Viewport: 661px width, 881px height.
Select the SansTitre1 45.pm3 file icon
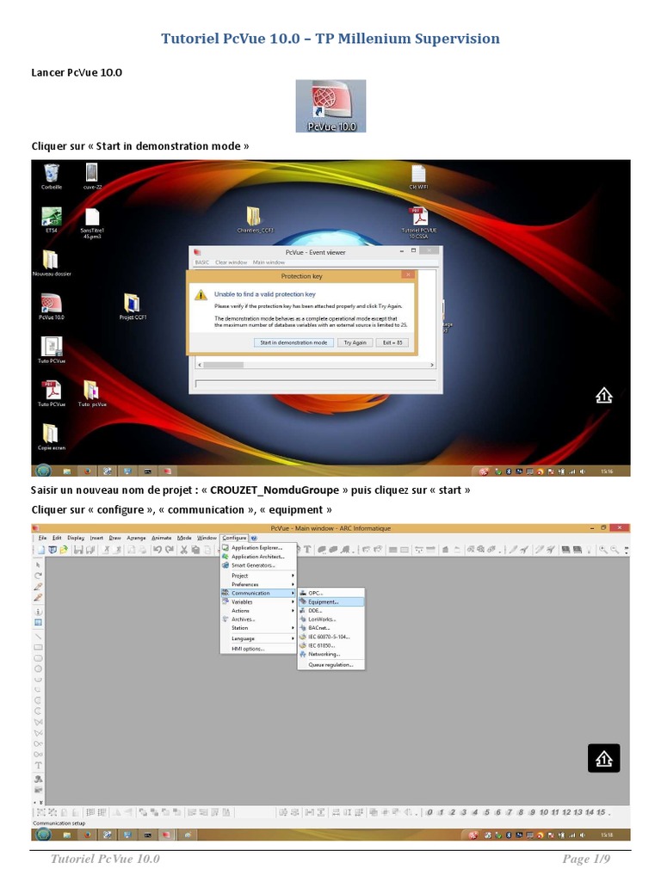(92, 223)
